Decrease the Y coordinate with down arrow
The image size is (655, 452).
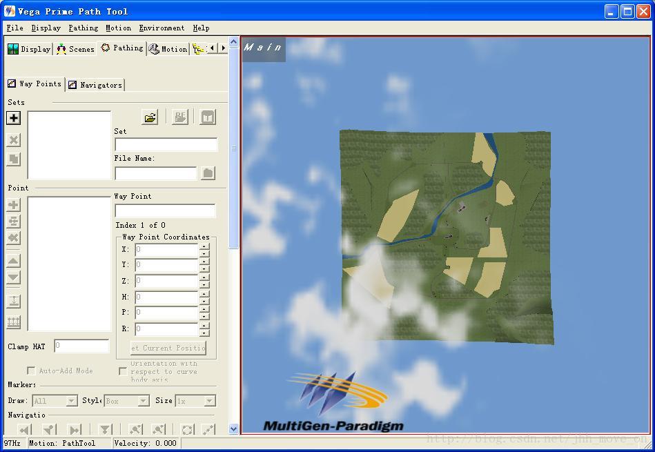click(x=204, y=268)
